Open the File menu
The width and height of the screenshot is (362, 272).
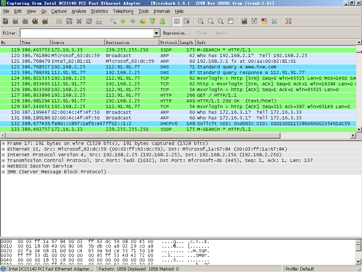(6, 11)
